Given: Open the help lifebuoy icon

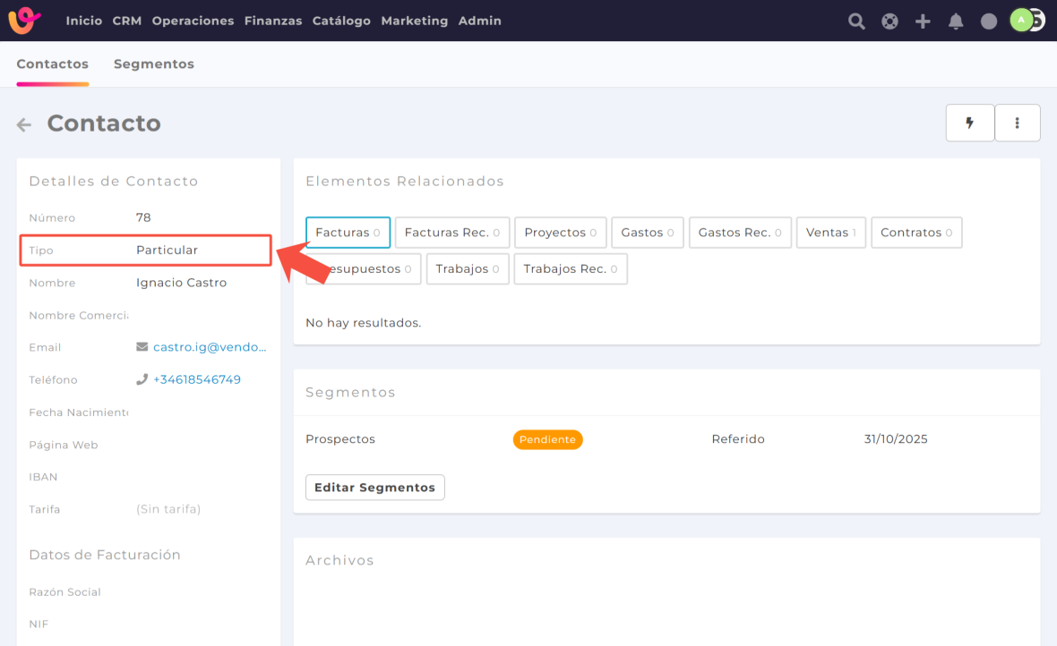Looking at the screenshot, I should [889, 21].
